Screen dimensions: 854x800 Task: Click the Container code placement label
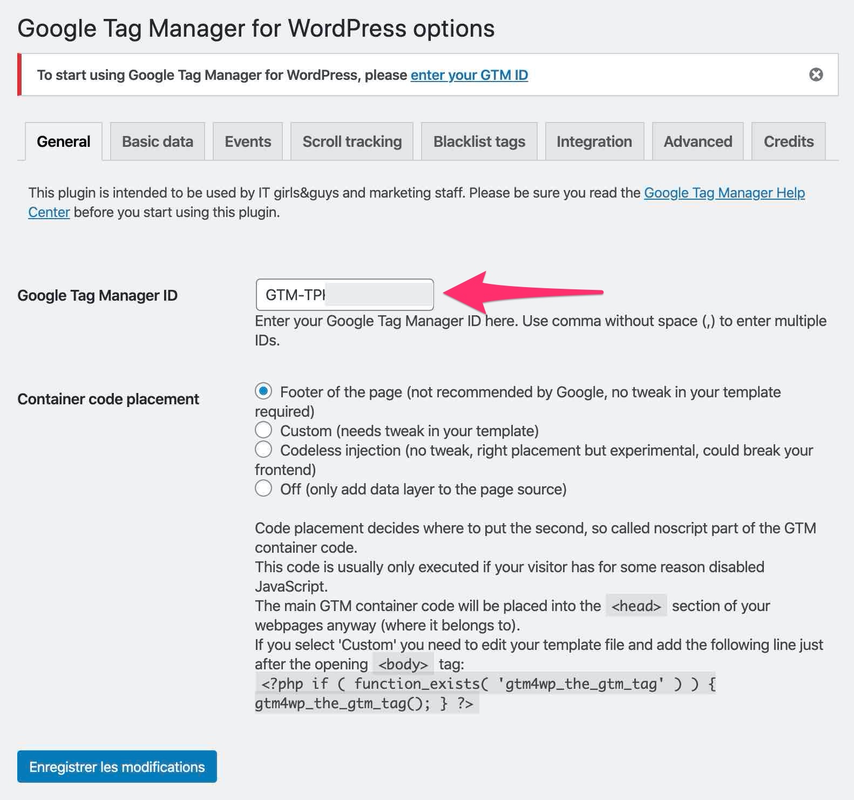pos(108,399)
